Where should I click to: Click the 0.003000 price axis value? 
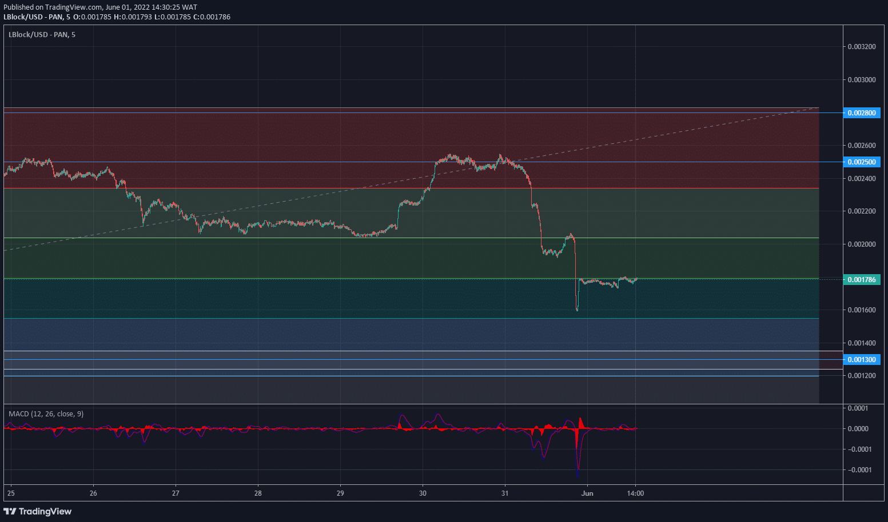(x=862, y=80)
